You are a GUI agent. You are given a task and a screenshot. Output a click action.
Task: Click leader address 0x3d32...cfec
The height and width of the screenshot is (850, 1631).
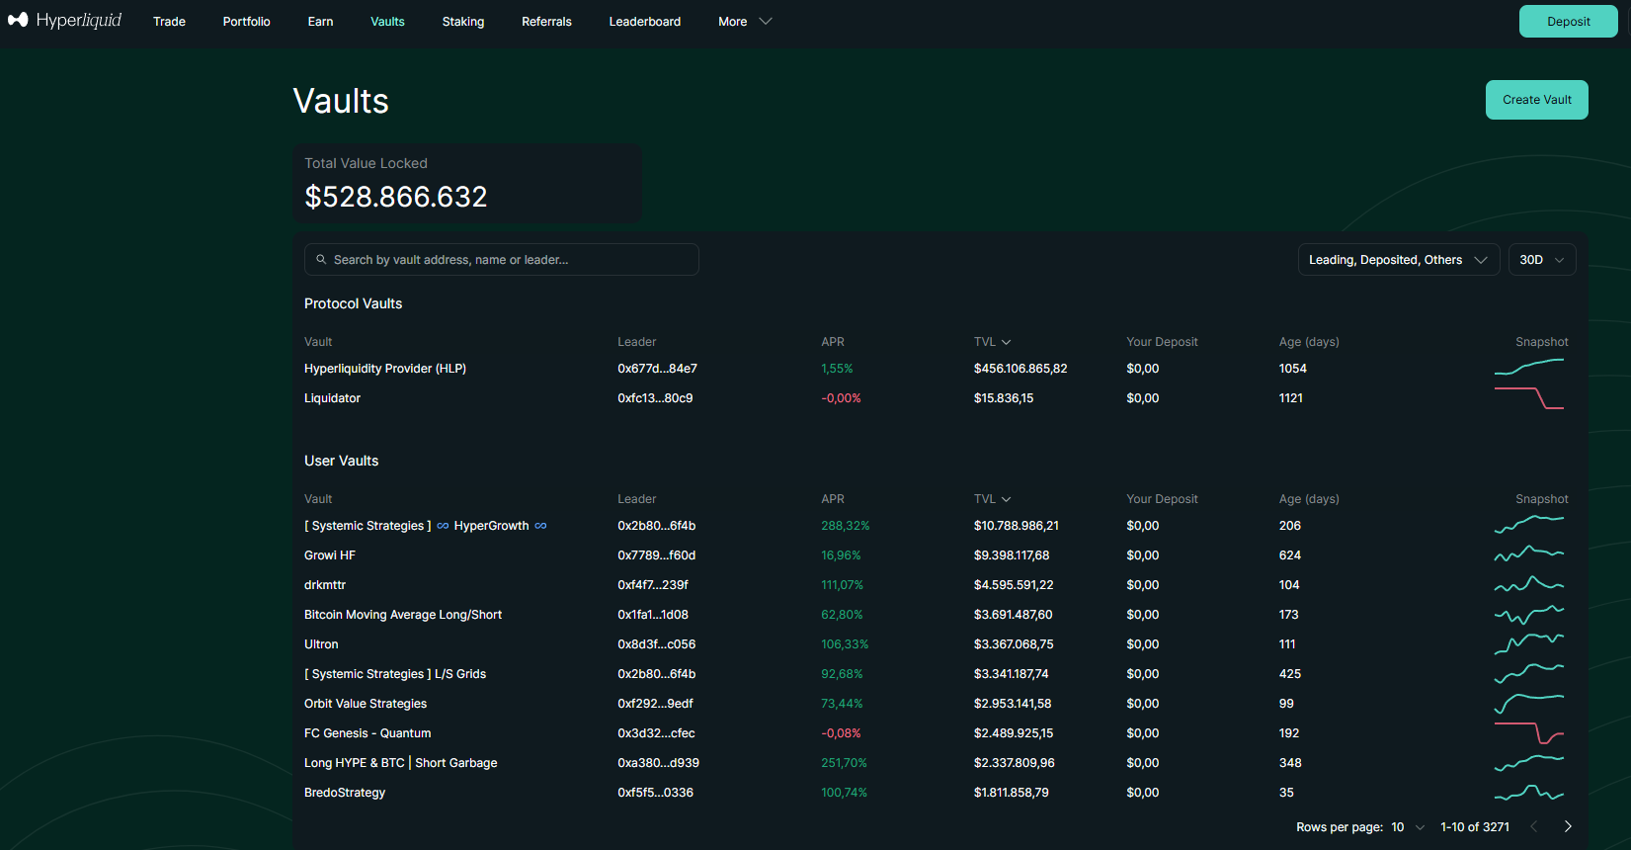(656, 733)
